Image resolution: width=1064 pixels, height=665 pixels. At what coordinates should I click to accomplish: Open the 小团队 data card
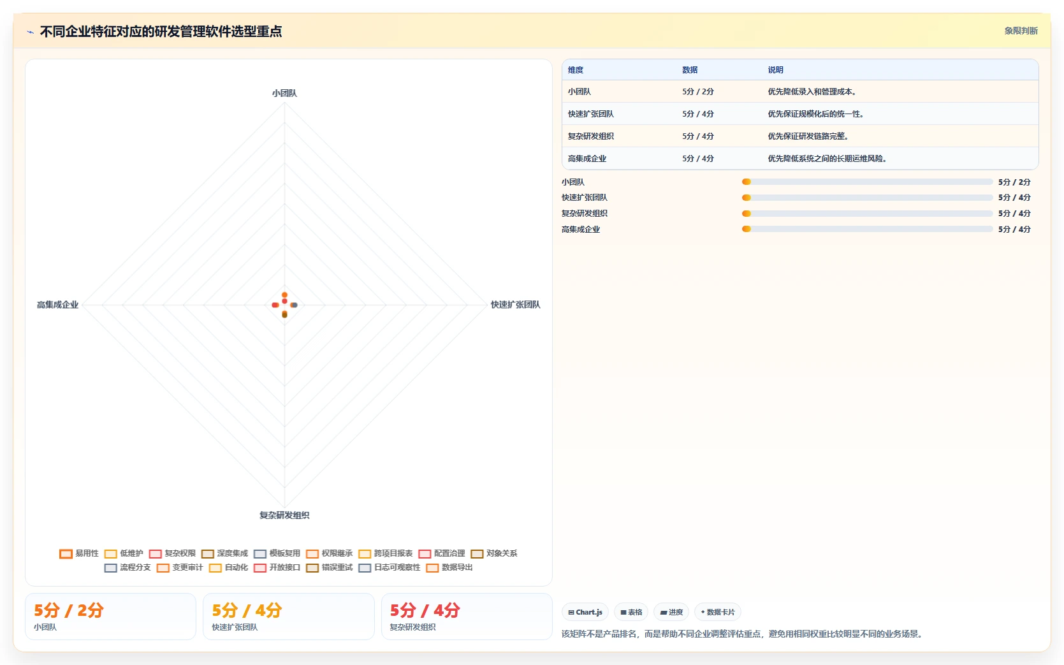[x=110, y=617]
